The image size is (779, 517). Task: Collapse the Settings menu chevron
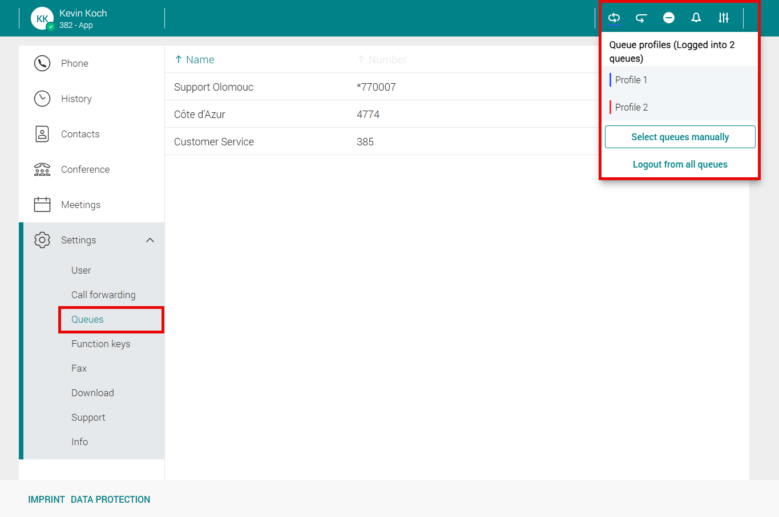[x=150, y=240]
